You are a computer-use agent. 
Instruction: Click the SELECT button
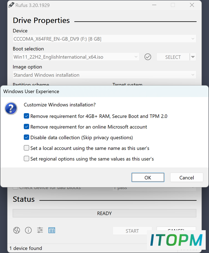[173, 57]
